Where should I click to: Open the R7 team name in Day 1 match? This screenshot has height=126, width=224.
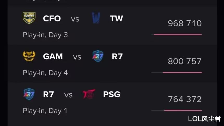coord(49,94)
